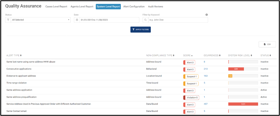Click 'Location-bound' non-compliance type cell

154,76
